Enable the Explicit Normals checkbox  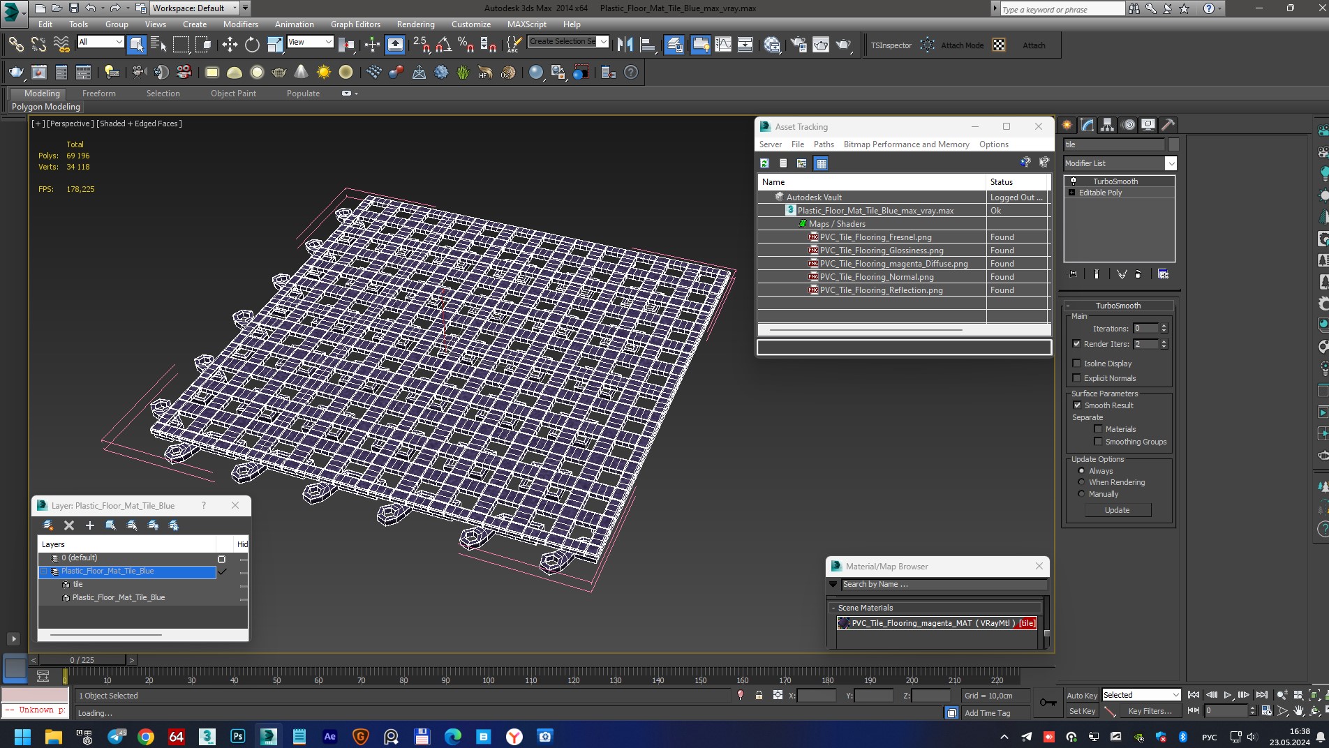click(1076, 378)
